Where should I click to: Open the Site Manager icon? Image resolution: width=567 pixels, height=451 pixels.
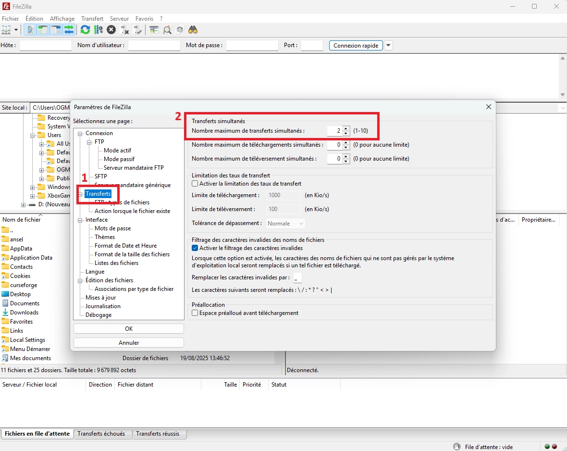click(6, 30)
